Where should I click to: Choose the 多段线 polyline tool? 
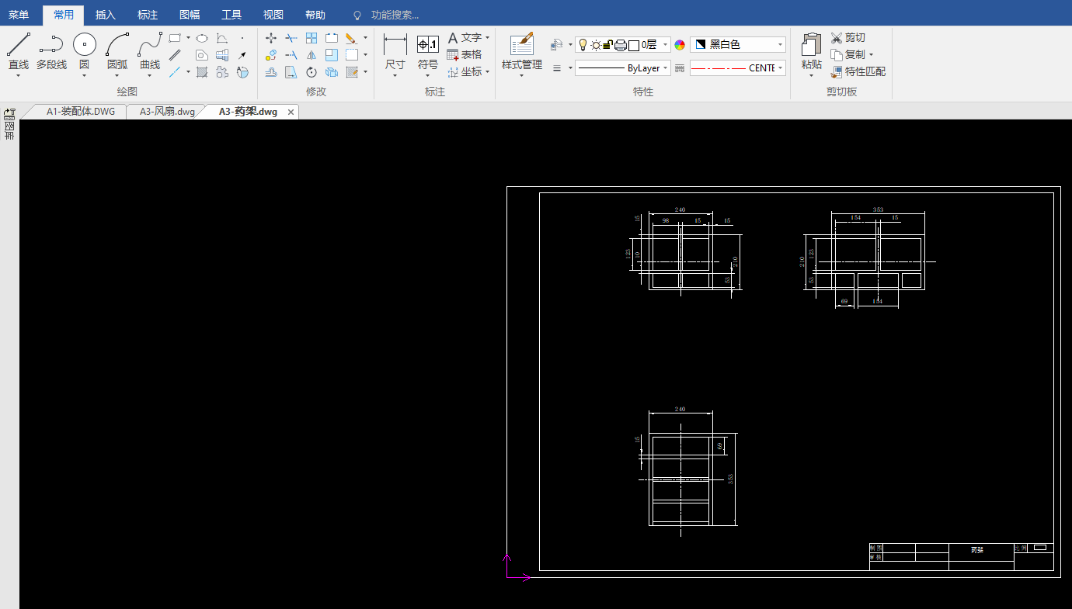click(51, 51)
